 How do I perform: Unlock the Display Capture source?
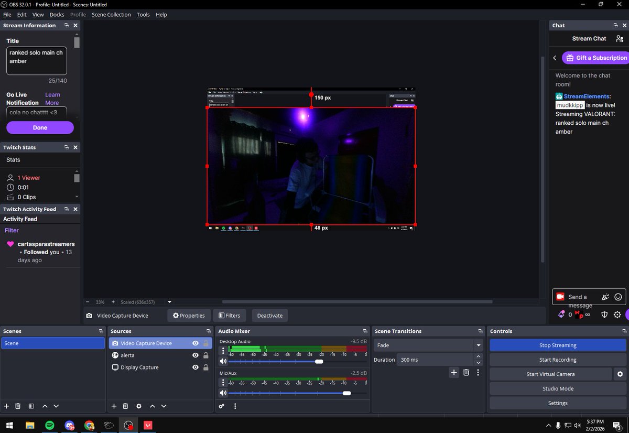tap(205, 367)
